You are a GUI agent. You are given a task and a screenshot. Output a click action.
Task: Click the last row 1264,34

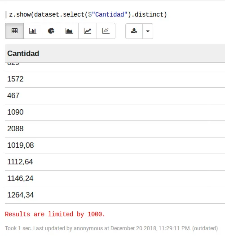pos(115,195)
